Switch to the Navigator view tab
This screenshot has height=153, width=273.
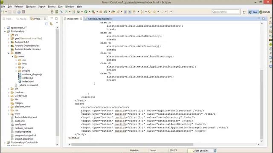coord(22,19)
